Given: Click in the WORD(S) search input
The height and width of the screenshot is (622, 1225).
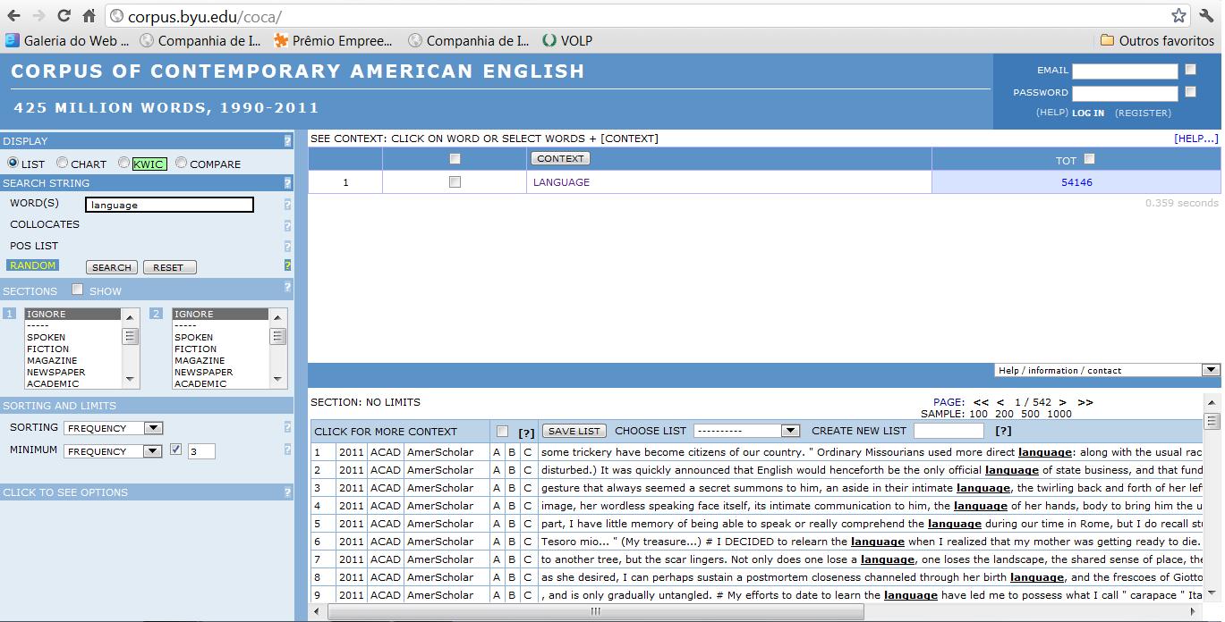Looking at the screenshot, I should pos(169,205).
